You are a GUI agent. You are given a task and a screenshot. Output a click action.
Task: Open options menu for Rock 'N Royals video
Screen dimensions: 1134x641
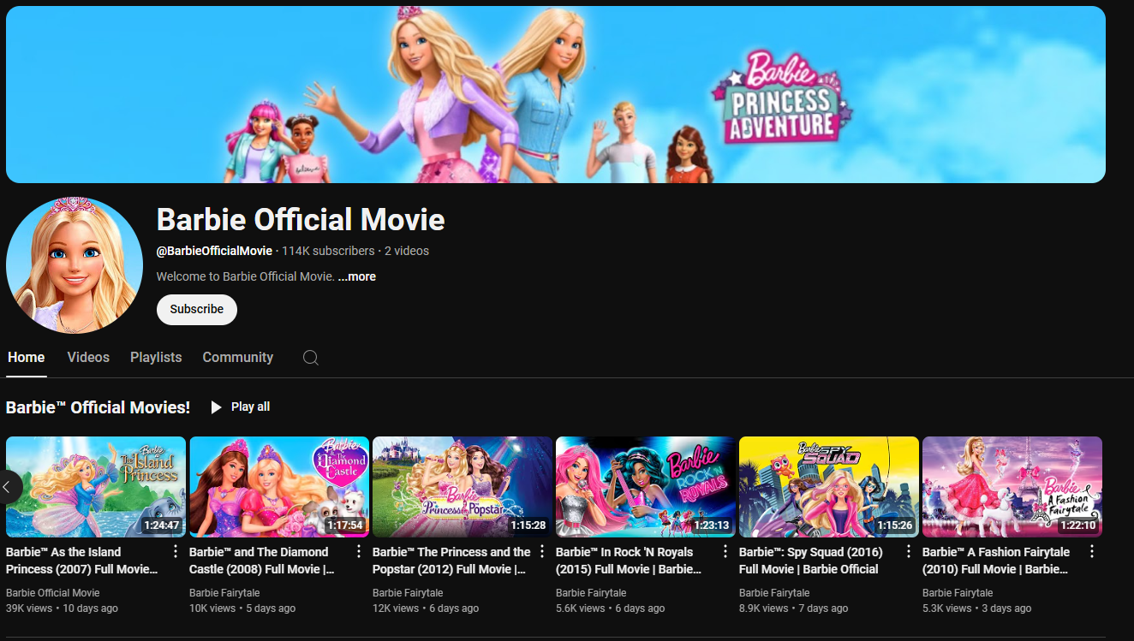tap(725, 552)
